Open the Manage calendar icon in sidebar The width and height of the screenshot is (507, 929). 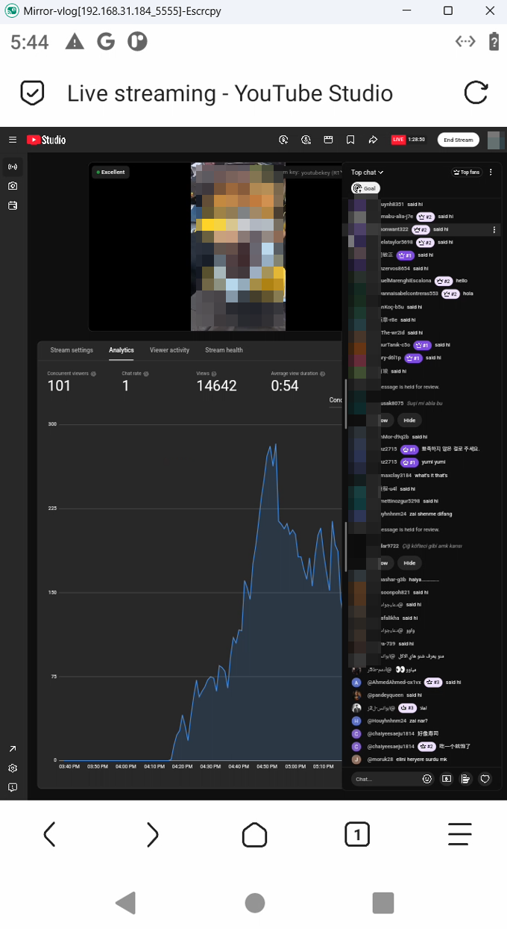tap(13, 205)
